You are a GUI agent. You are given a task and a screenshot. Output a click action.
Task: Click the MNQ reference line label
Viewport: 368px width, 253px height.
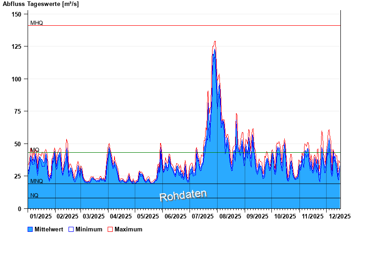[x=36, y=181]
